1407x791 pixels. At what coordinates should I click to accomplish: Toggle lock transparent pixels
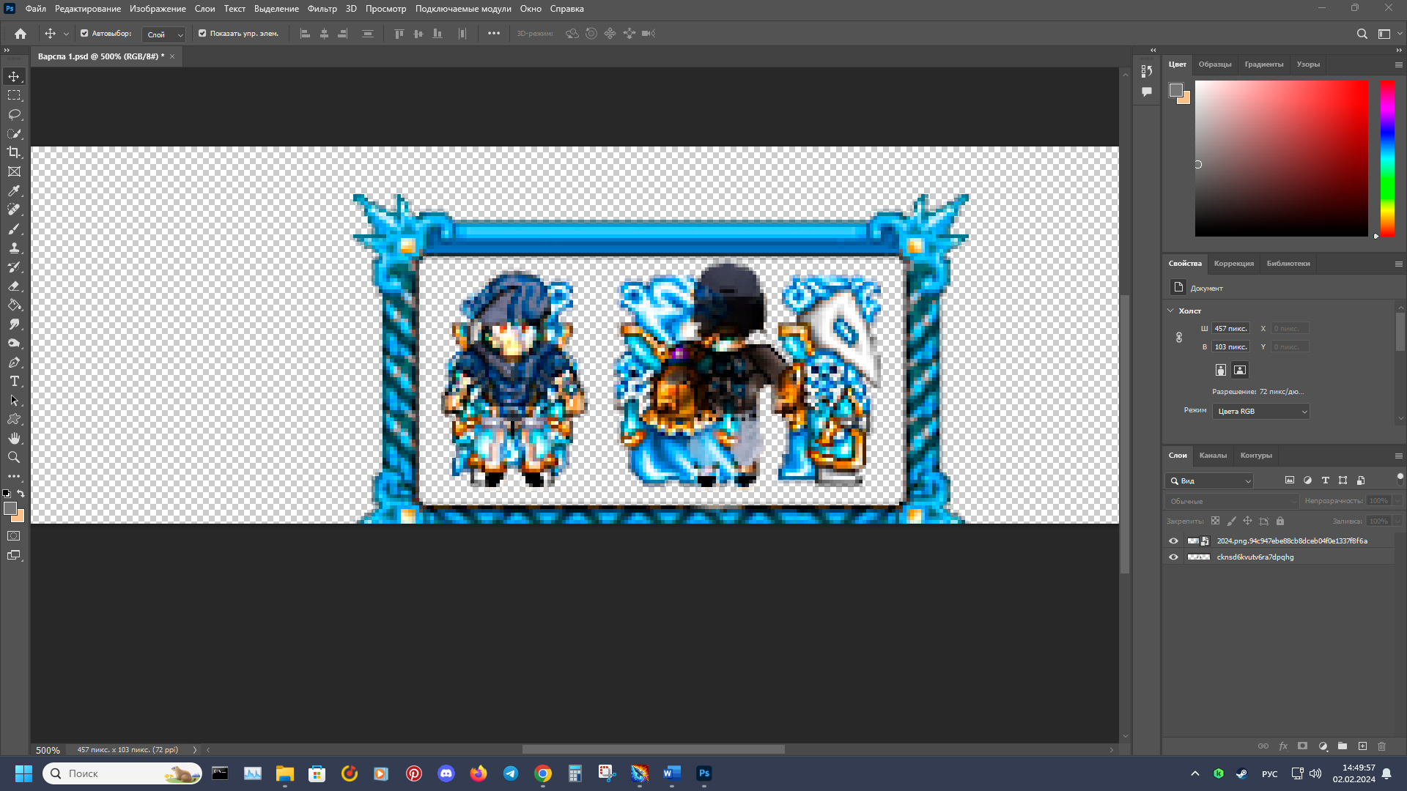(1215, 521)
